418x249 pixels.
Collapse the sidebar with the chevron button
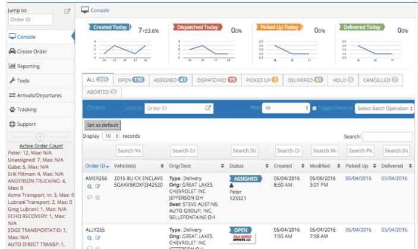click(40, 137)
